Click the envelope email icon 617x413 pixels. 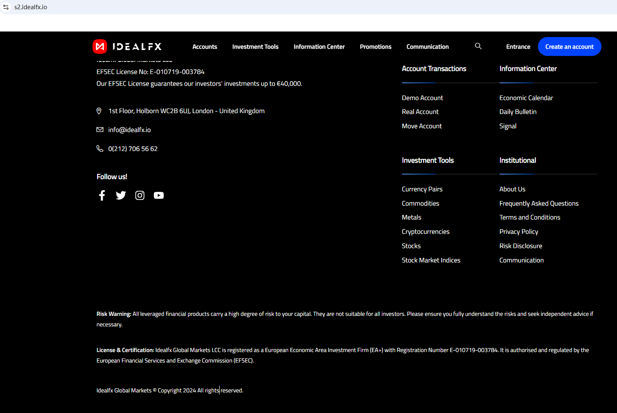(x=100, y=130)
